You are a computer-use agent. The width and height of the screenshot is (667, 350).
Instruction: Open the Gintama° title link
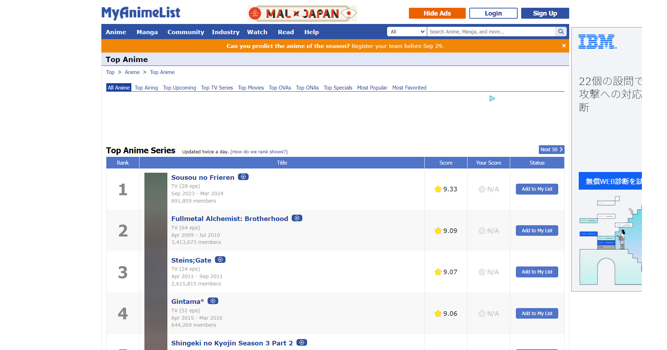click(187, 302)
